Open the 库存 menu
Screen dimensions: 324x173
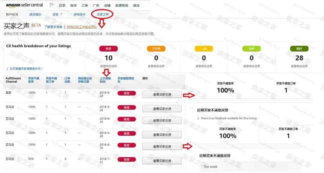[73, 6]
